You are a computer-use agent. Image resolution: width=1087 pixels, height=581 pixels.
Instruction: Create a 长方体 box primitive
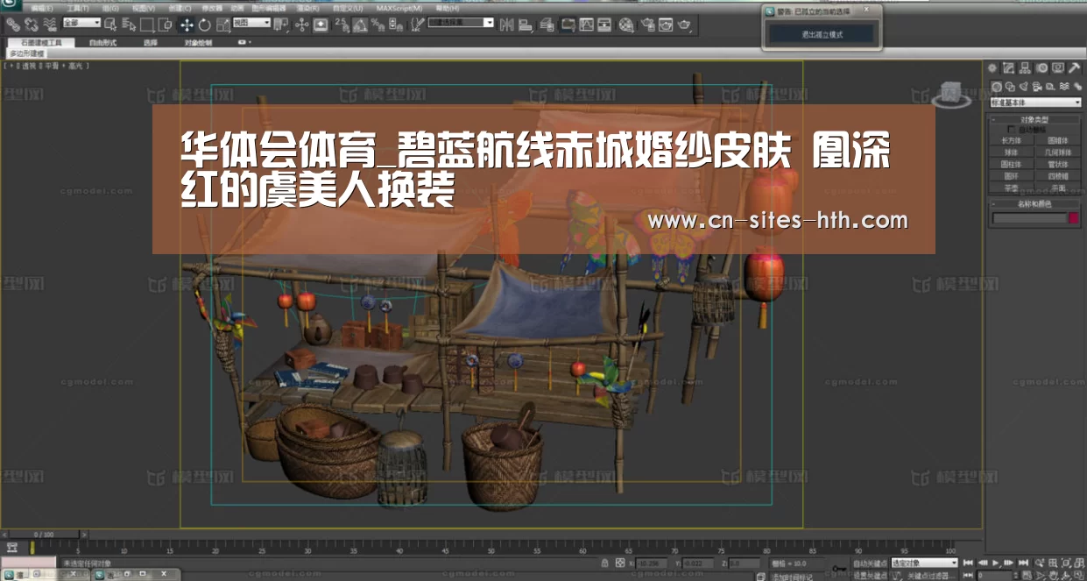[x=1011, y=139]
